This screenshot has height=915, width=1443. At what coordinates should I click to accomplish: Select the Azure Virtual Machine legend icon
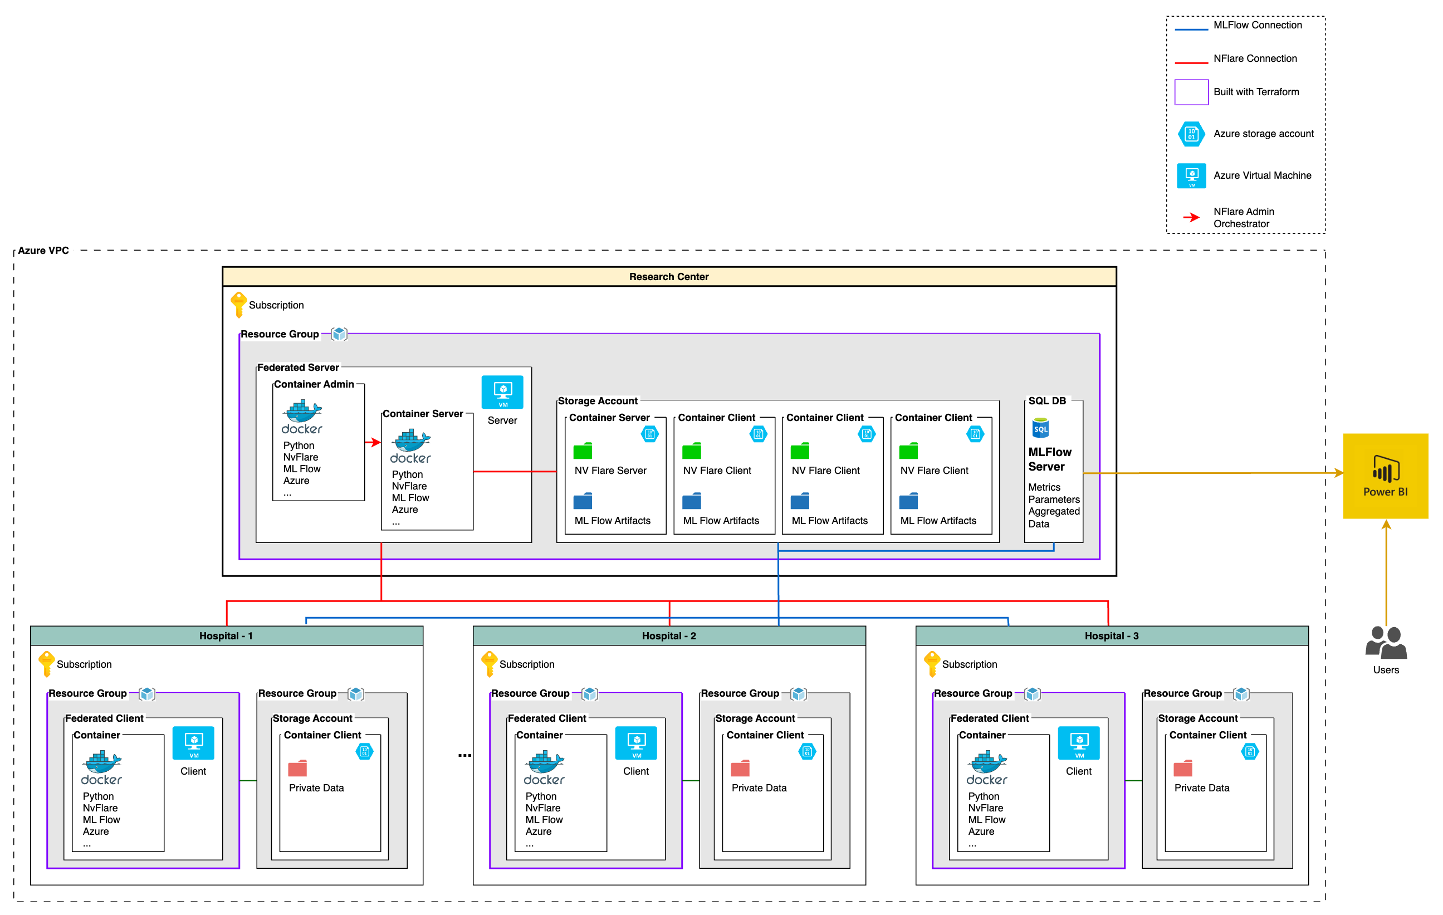pyautogui.click(x=1191, y=175)
